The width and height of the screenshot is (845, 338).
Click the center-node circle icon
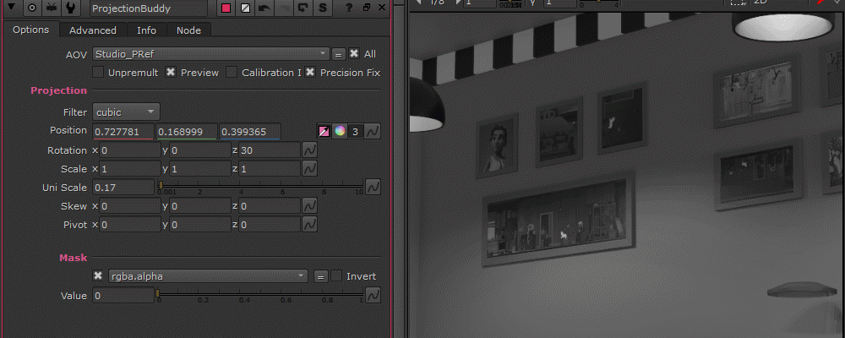tap(32, 8)
